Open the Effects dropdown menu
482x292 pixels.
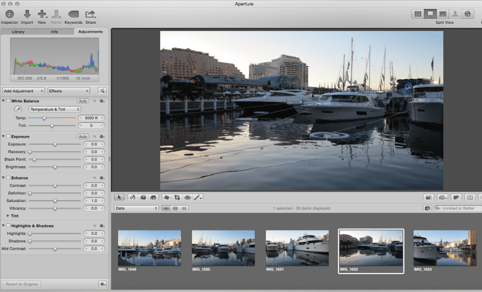coord(69,91)
